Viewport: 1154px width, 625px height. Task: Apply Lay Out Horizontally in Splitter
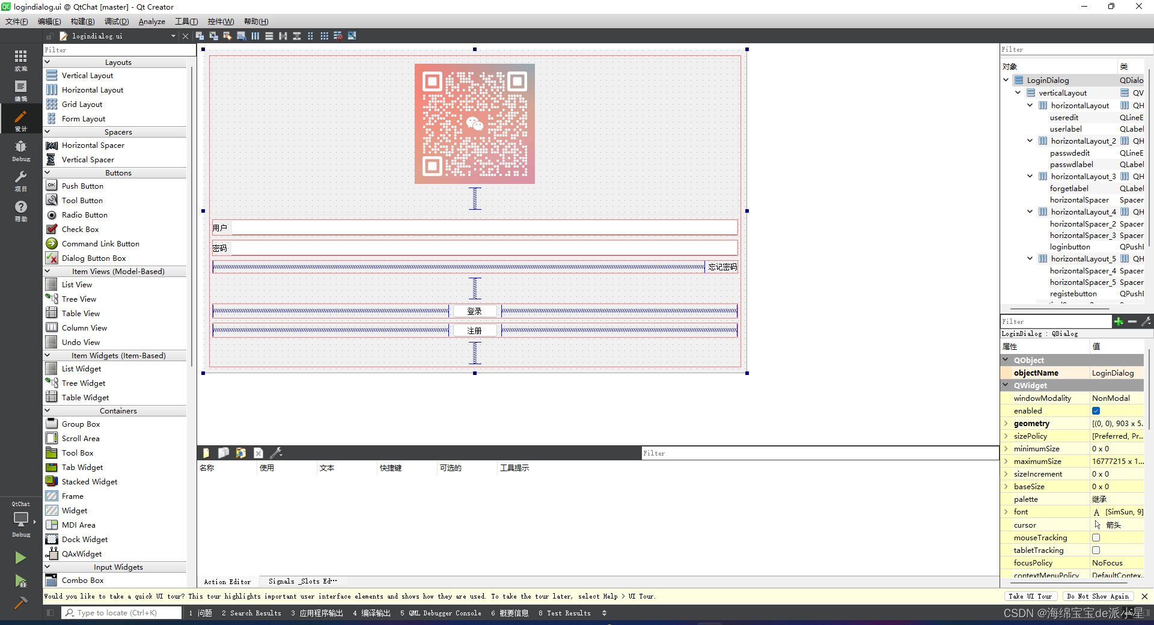(283, 36)
